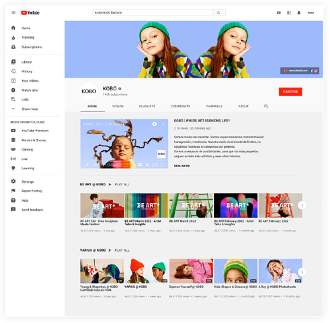Open A Day @ KOBO Photoshoots thumbnail

tap(280, 271)
